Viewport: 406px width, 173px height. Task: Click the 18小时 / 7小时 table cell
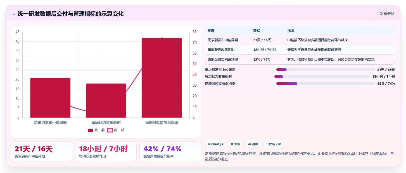coord(264,50)
